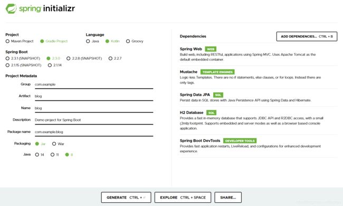343x206 pixels.
Task: Click the Project section heading
Action: click(x=12, y=35)
